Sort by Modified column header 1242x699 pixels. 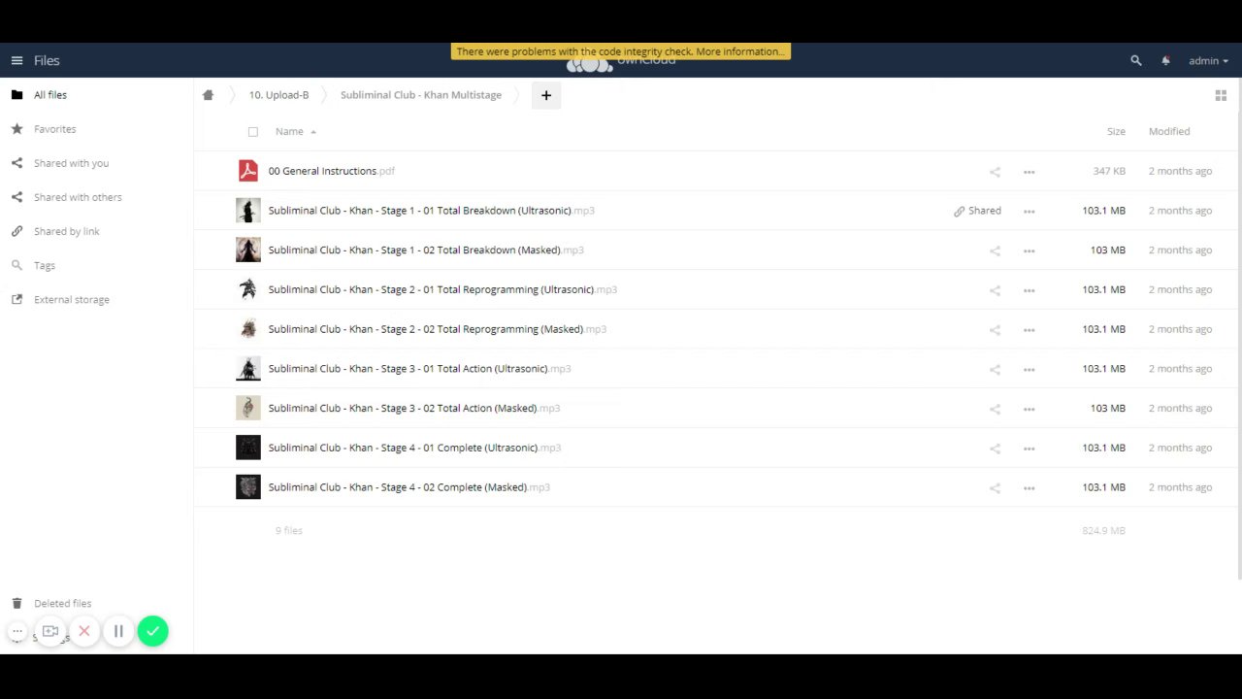point(1169,131)
